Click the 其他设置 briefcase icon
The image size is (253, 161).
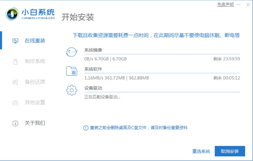click(x=15, y=103)
